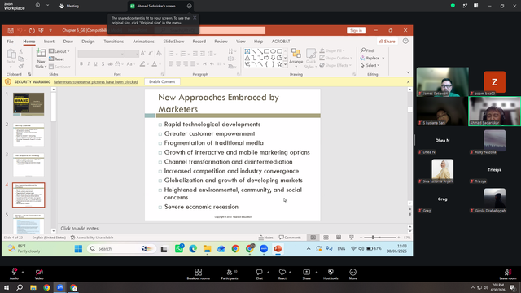The image size is (521, 293).
Task: Click the Windows search icon on local taskbar
Action: pos(20,287)
